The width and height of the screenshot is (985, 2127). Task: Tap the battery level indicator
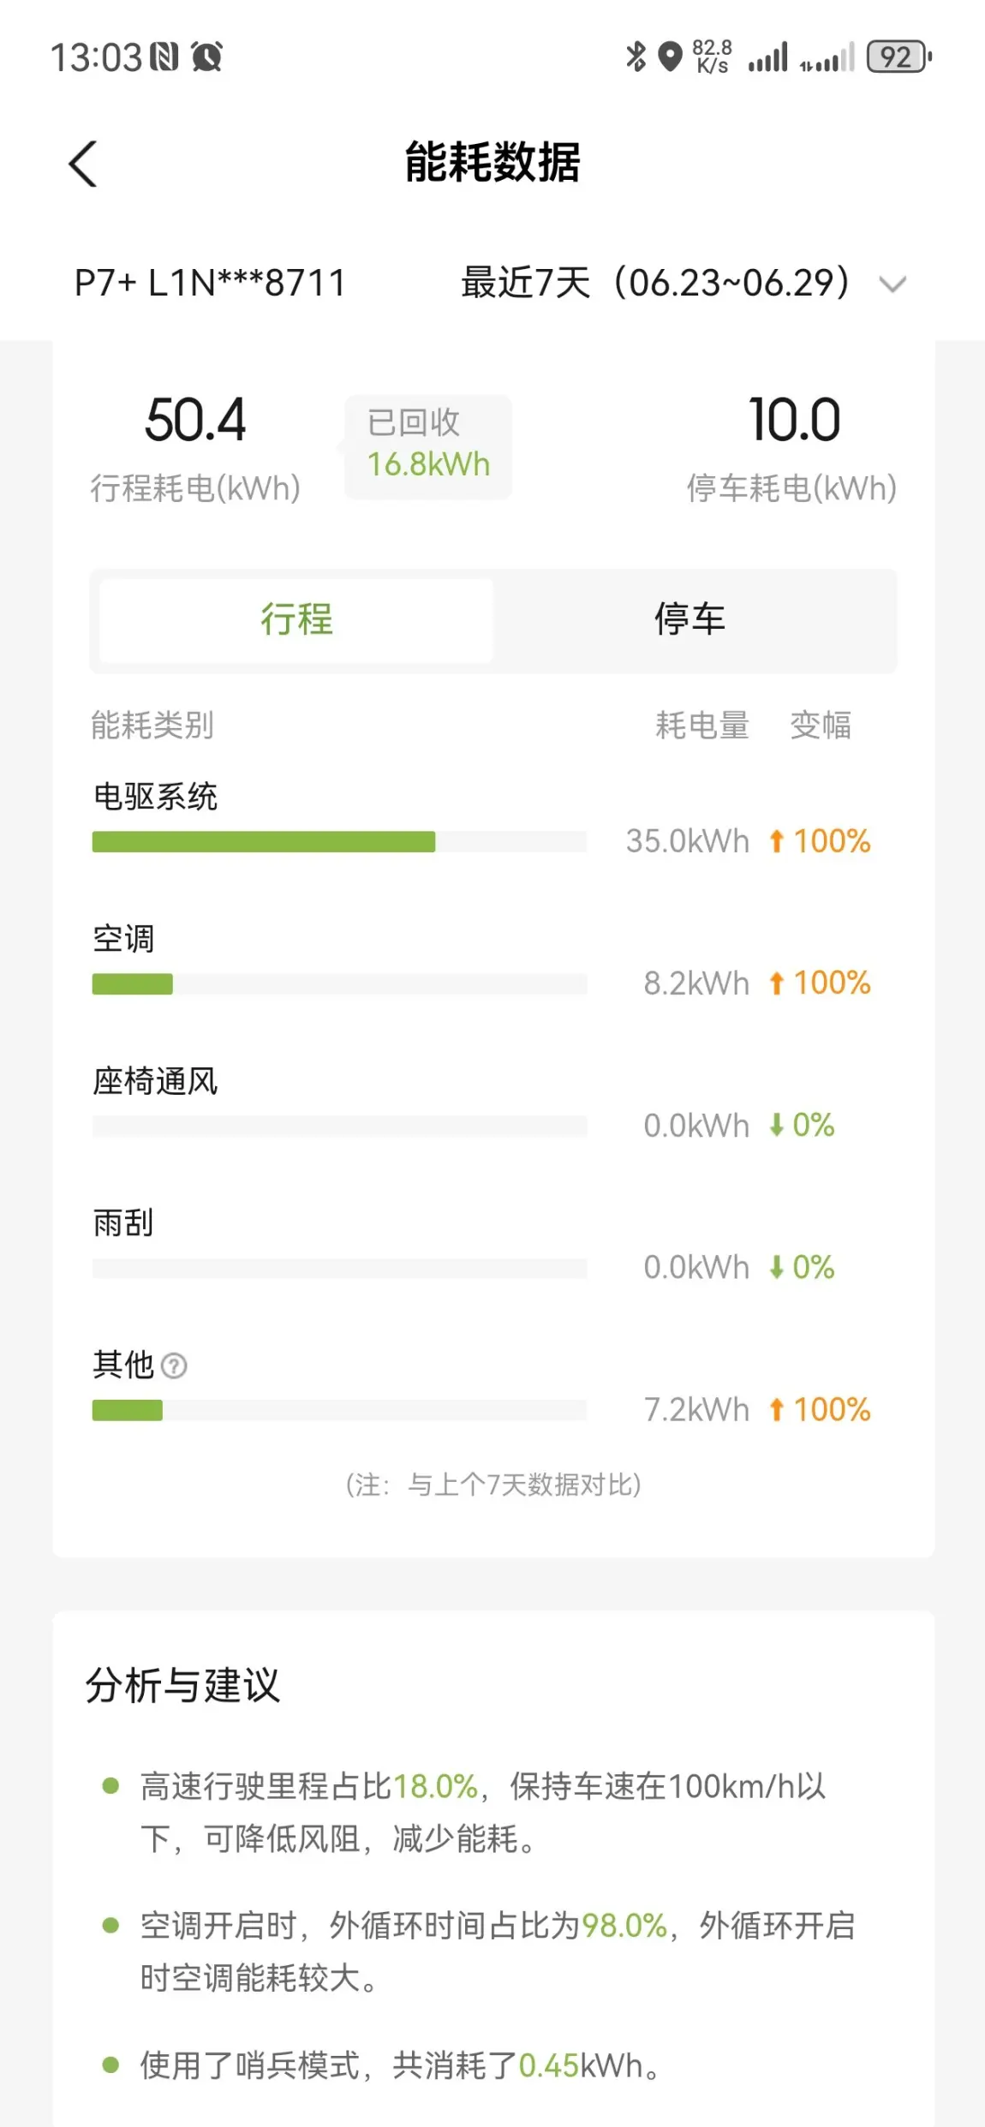click(x=898, y=57)
